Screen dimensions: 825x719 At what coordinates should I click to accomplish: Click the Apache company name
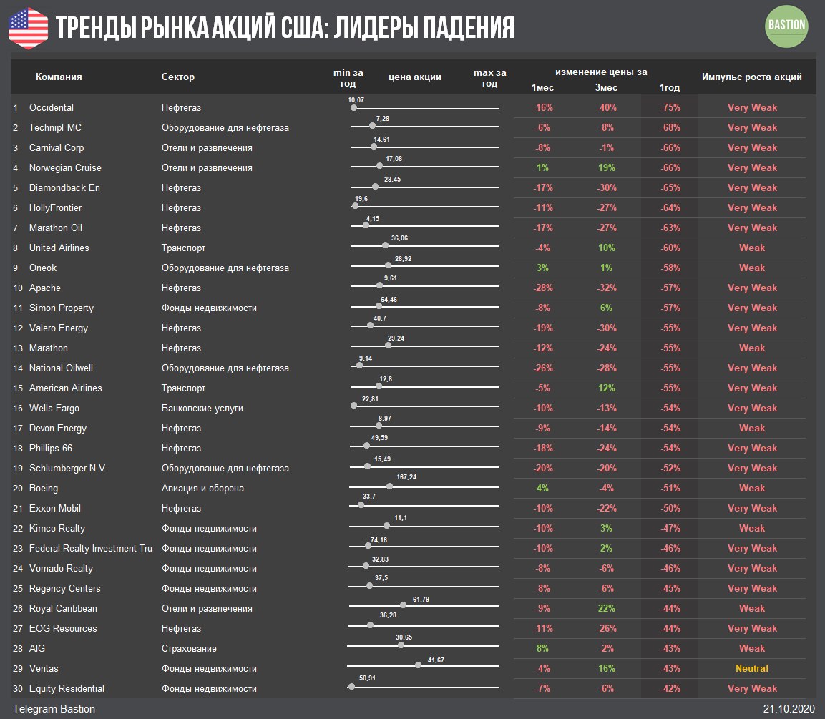[x=45, y=288]
